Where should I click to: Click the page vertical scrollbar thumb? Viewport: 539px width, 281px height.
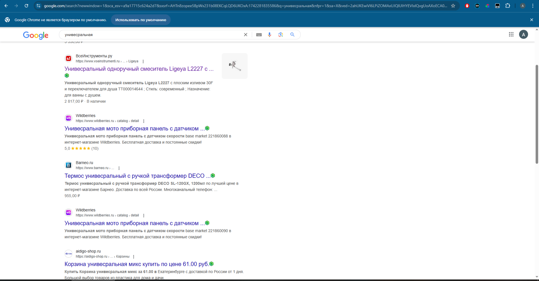click(537, 114)
